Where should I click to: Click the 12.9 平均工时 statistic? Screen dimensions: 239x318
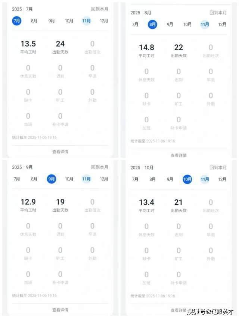point(28,205)
